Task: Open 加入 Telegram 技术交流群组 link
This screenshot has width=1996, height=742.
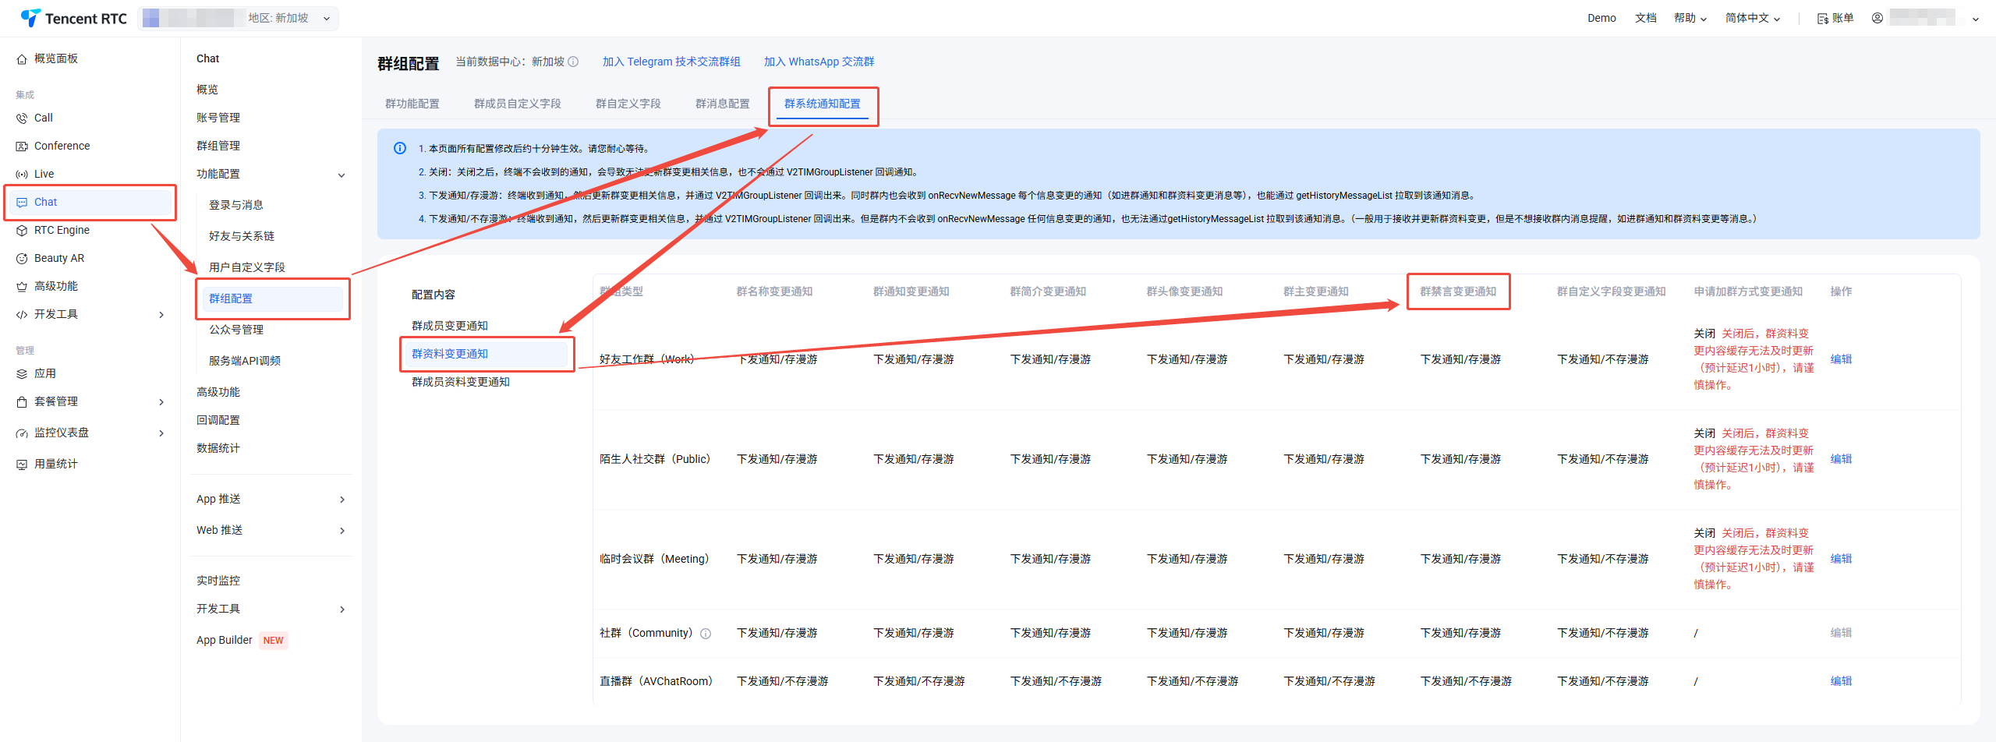Action: tap(671, 62)
